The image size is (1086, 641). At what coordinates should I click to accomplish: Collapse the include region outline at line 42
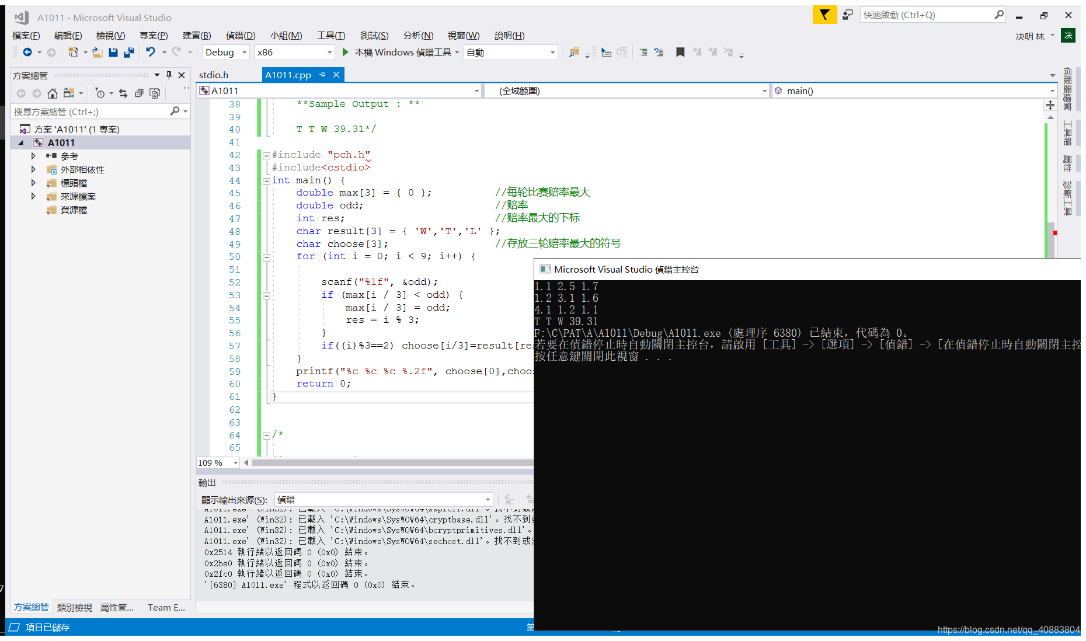266,155
